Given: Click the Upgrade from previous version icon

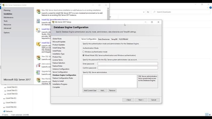Looking at the screenshot, I should 38,73.
